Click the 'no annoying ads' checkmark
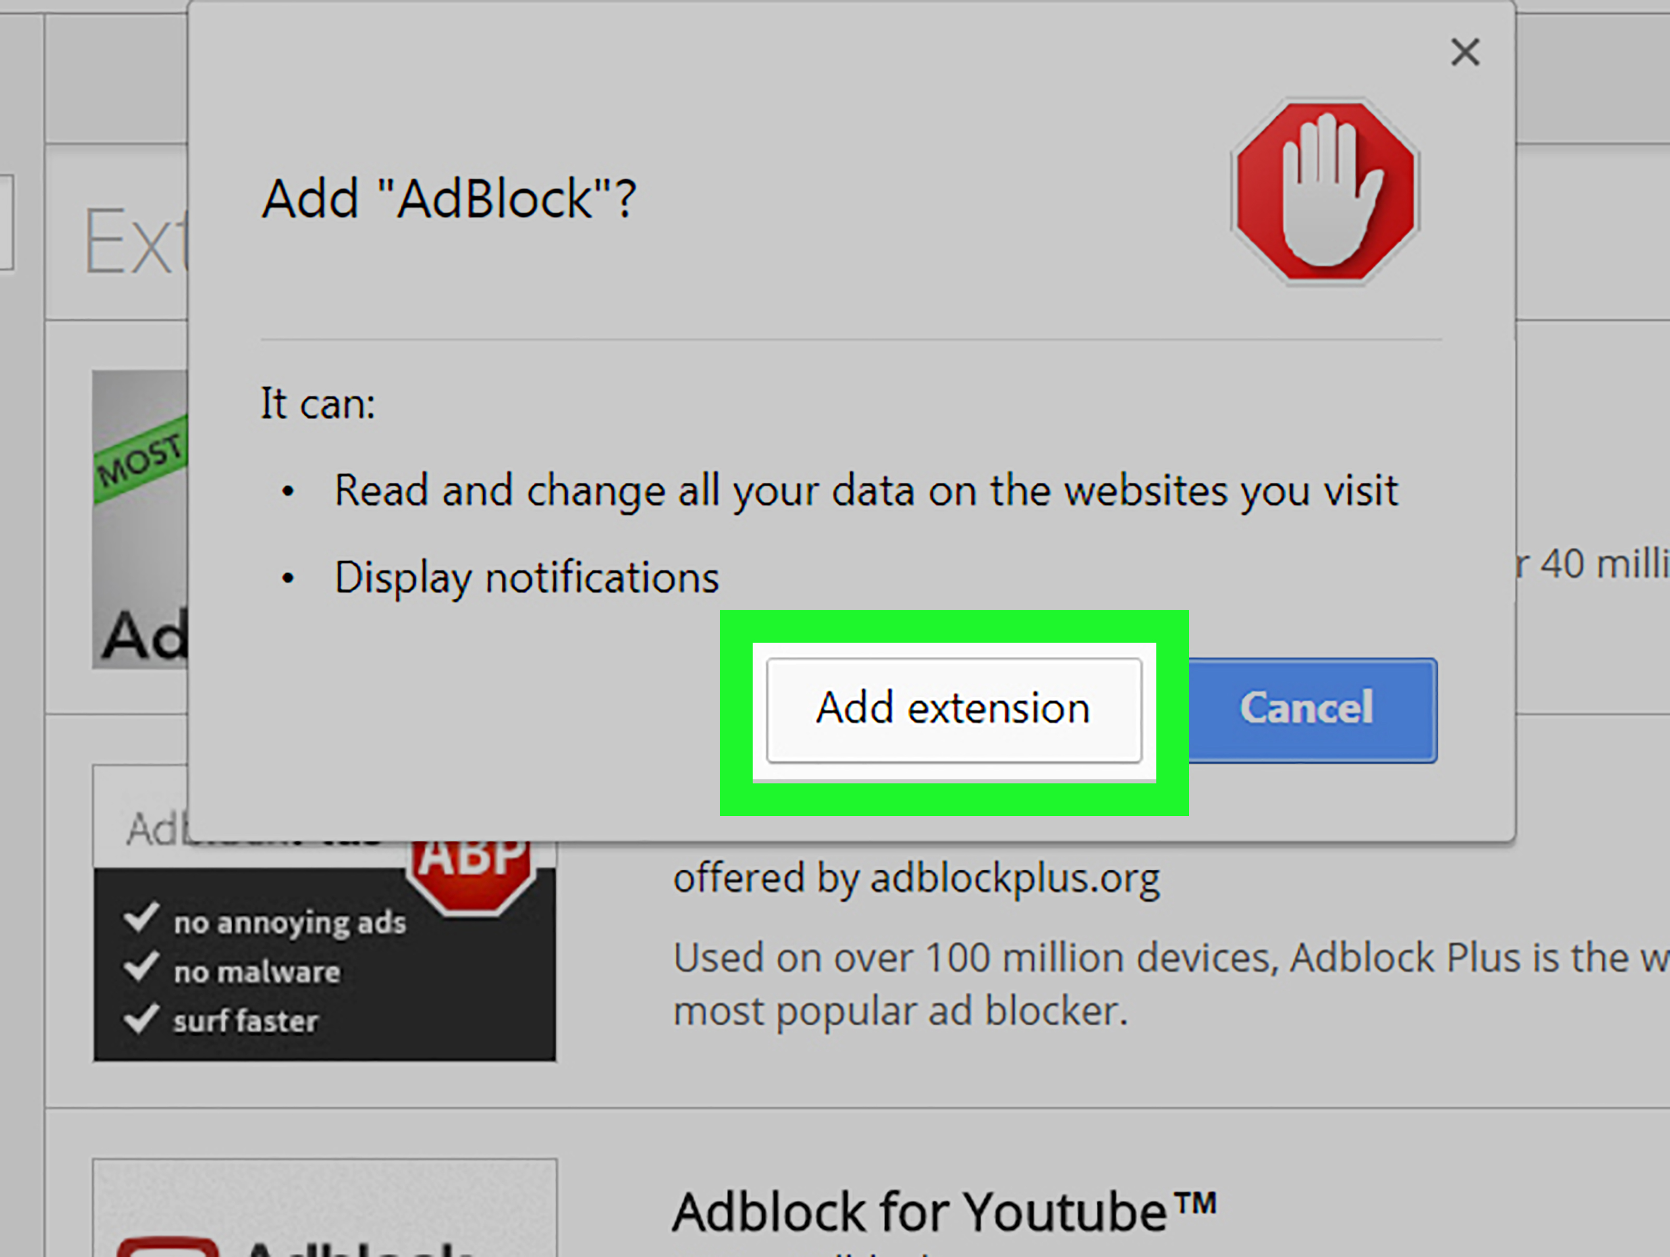This screenshot has width=1670, height=1257. coord(141,918)
